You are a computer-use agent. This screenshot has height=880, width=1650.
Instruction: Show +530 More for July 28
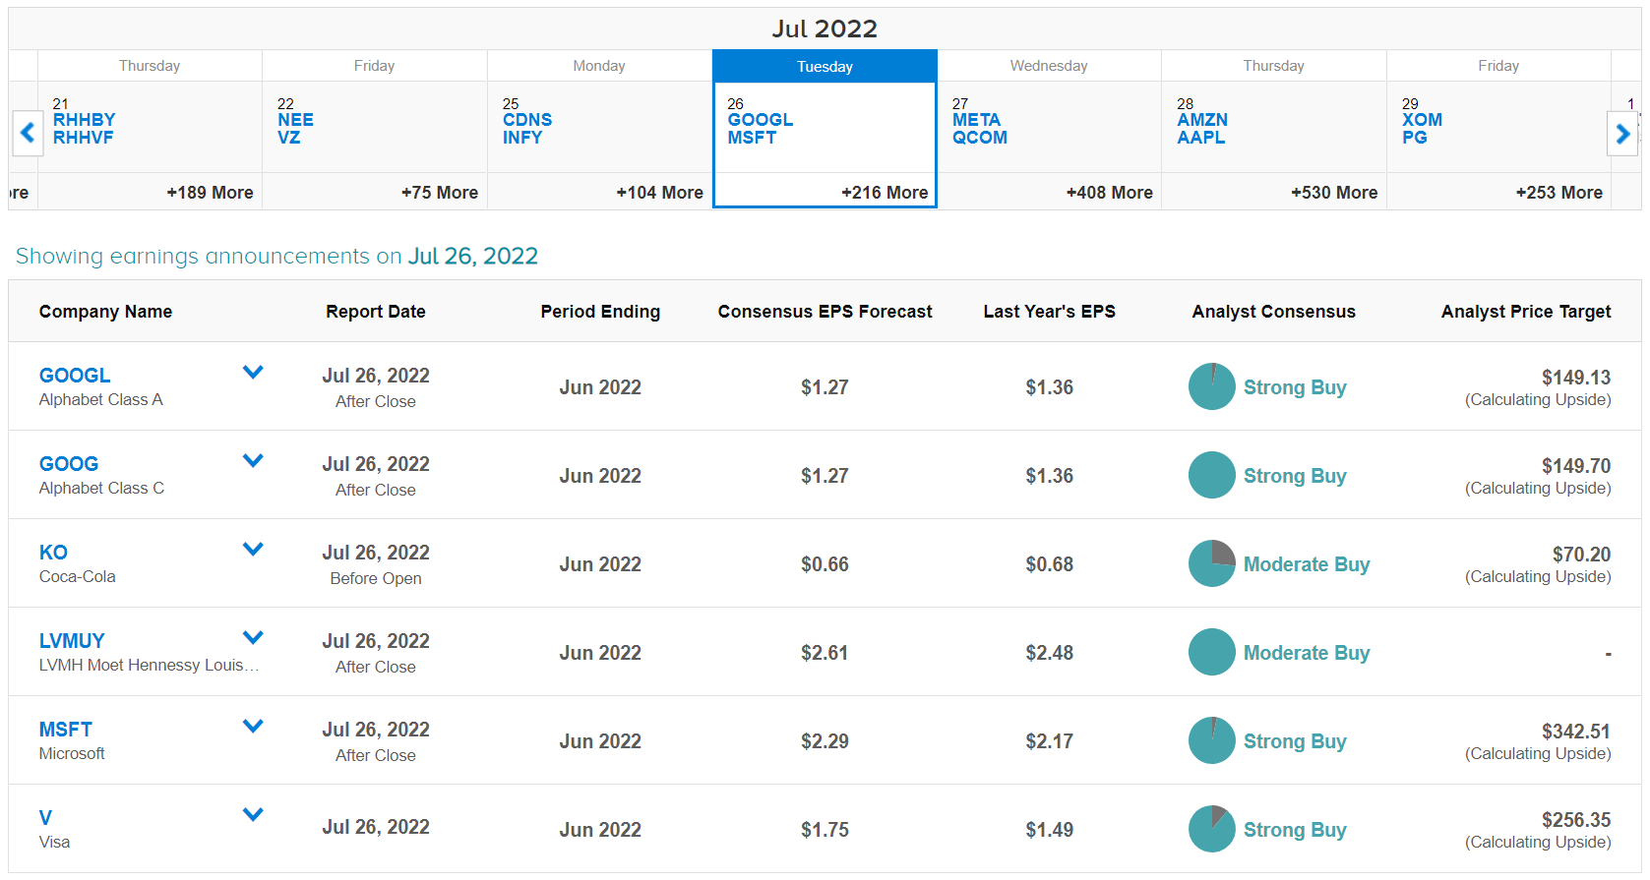pyautogui.click(x=1334, y=193)
